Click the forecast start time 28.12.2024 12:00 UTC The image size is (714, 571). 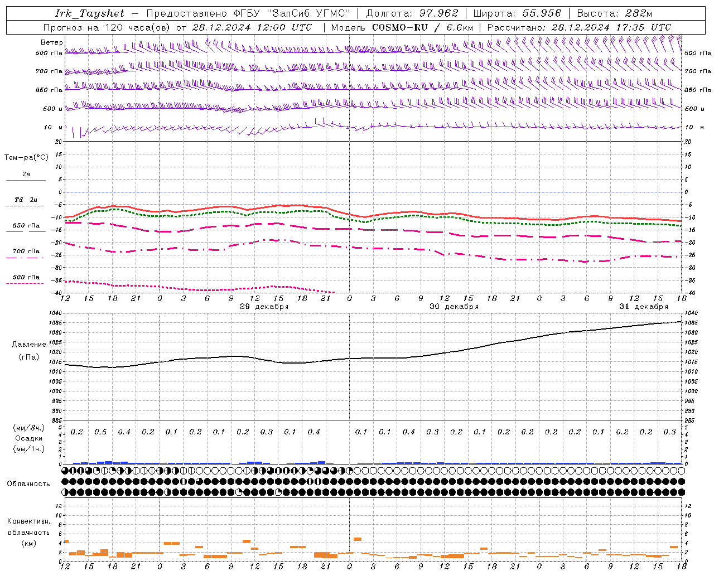coord(252,27)
